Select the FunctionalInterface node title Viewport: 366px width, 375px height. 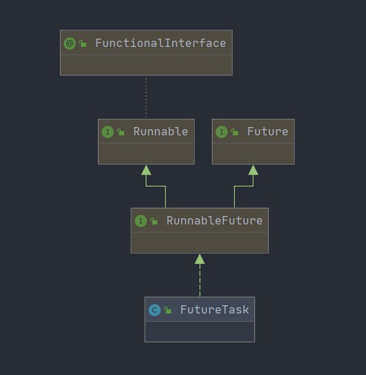(160, 44)
